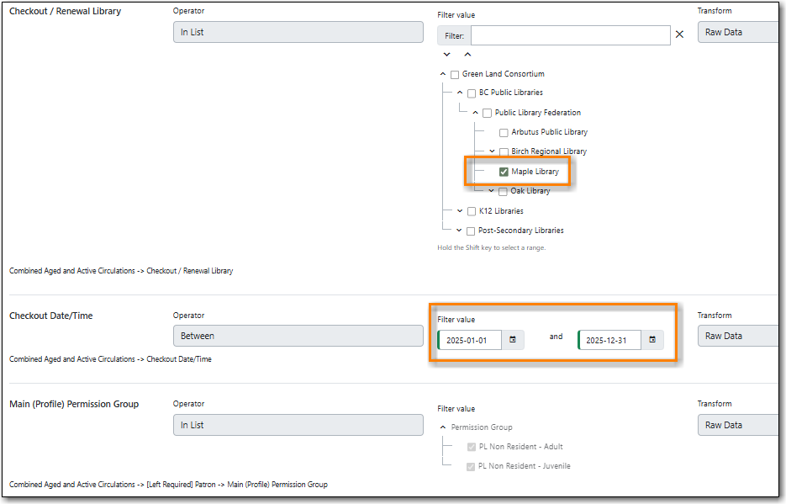This screenshot has width=786, height=504.
Task: Open the calendar picker for end date 2025-12-31
Action: 652,340
